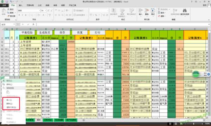Toggle Bold formatting button
The image size is (211, 126).
[19, 15]
